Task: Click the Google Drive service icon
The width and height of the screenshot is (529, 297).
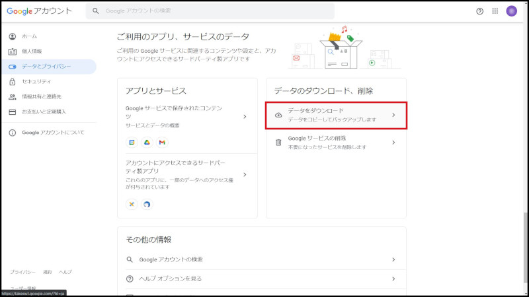Action: coord(147,143)
